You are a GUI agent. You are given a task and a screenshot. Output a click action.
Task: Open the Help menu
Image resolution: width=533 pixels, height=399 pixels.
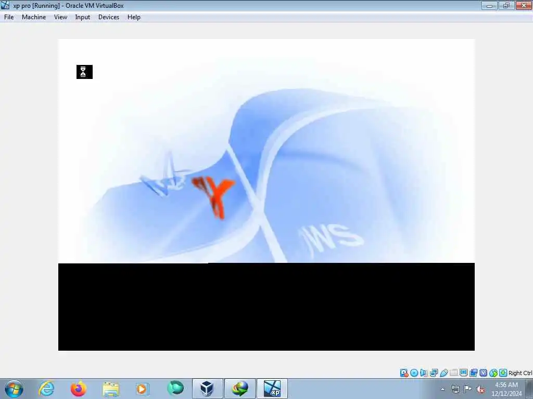(x=134, y=17)
